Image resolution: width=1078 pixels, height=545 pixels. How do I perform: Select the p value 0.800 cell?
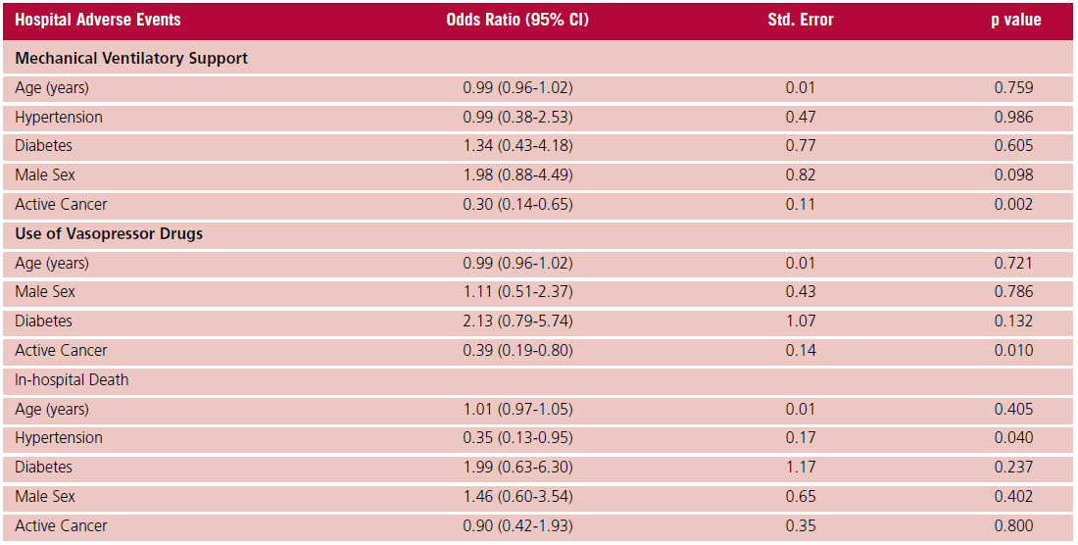pos(1013,526)
